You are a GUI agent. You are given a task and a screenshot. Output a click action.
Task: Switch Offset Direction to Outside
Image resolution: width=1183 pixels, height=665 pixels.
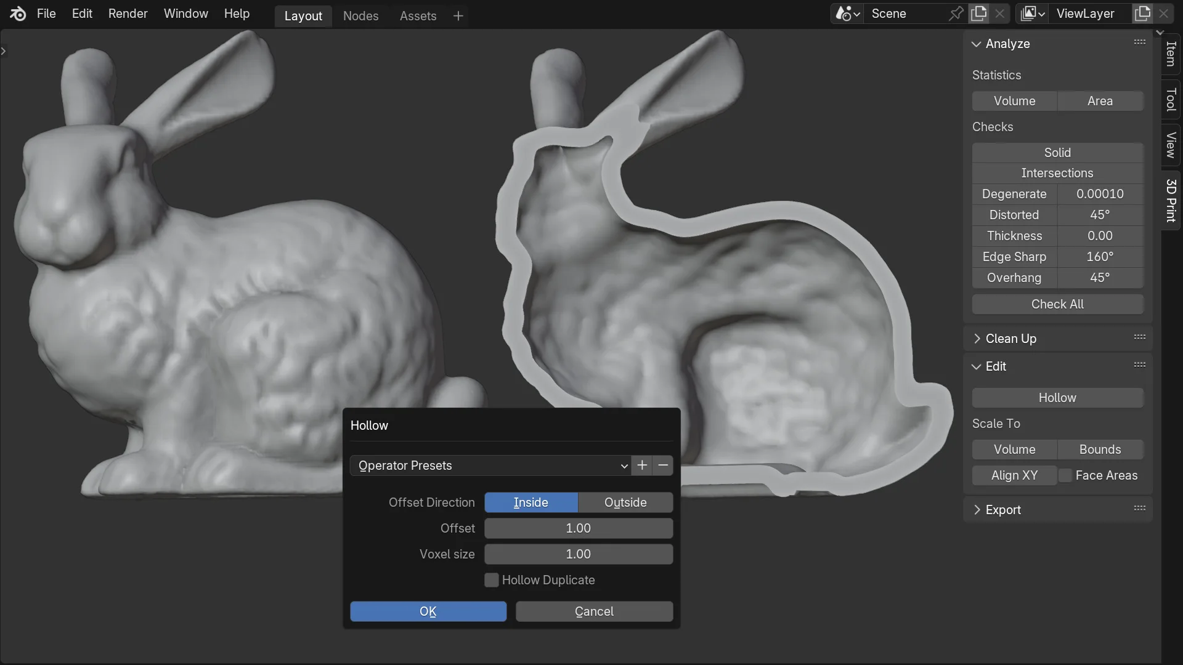[625, 502]
